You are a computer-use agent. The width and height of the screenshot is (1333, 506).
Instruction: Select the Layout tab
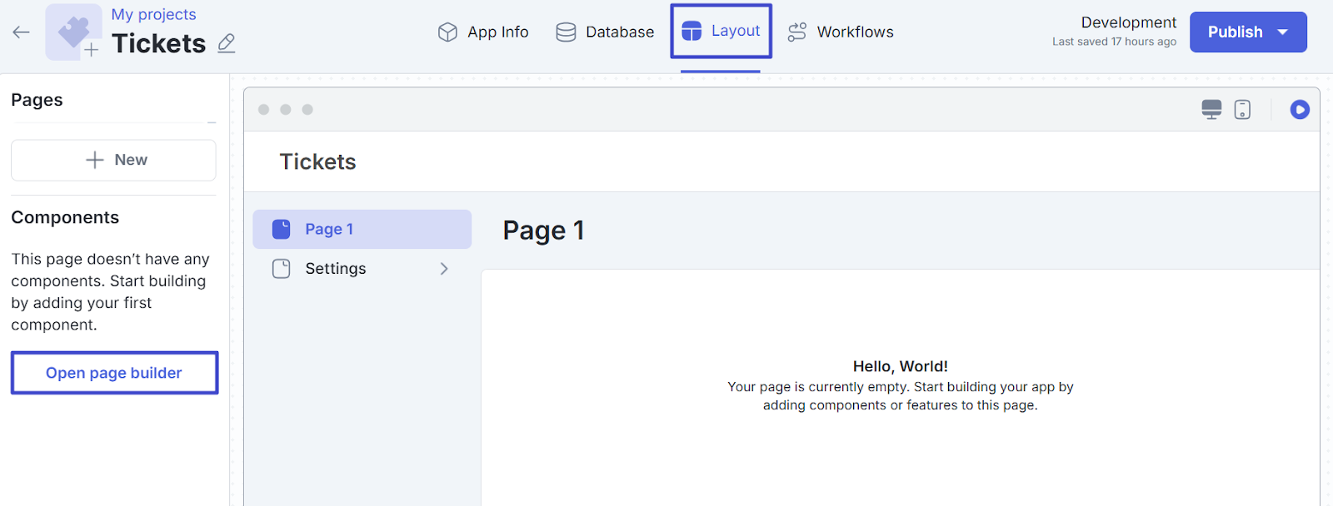coord(721,32)
